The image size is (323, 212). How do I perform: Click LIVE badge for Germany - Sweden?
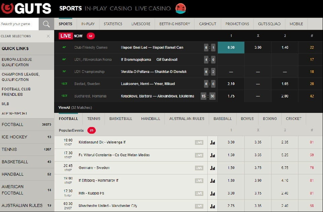[x=199, y=168]
